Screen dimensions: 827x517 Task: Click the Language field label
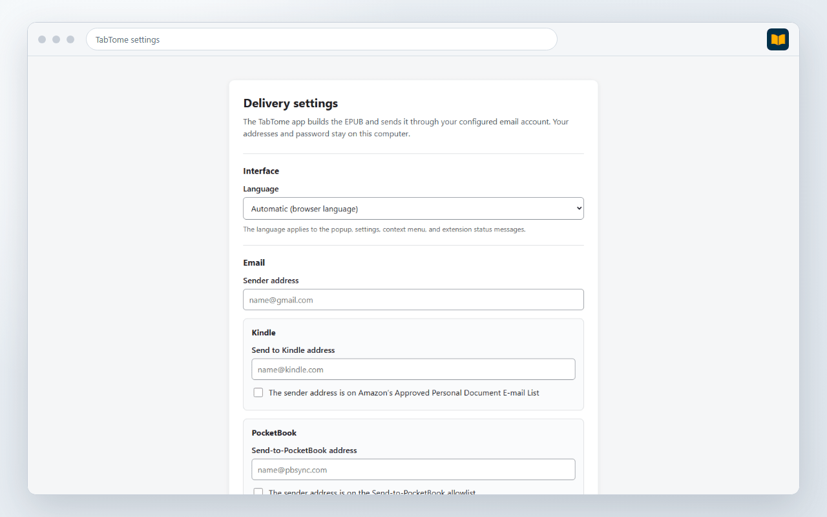pos(261,189)
